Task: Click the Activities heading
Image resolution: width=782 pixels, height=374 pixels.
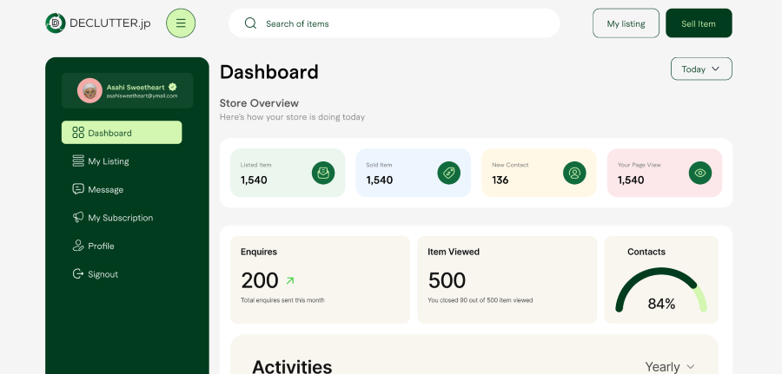Action: 292,366
